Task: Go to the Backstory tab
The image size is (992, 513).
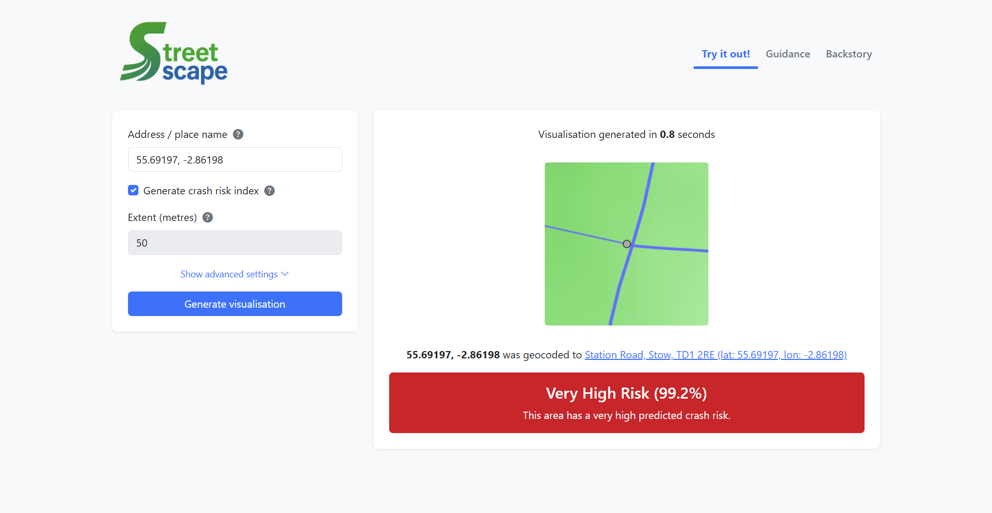Action: [849, 54]
